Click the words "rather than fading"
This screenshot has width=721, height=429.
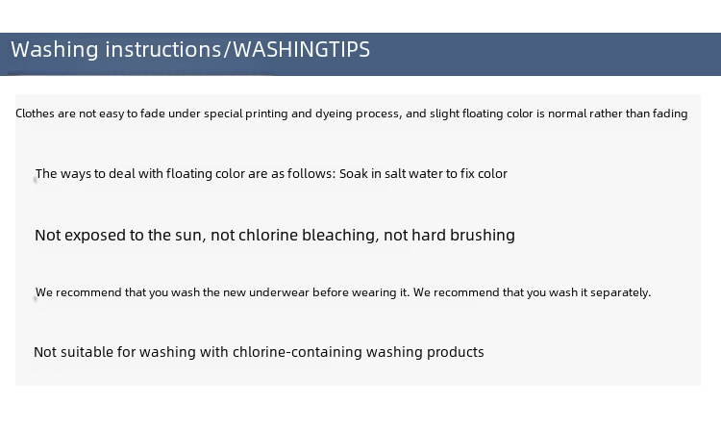[638, 114]
